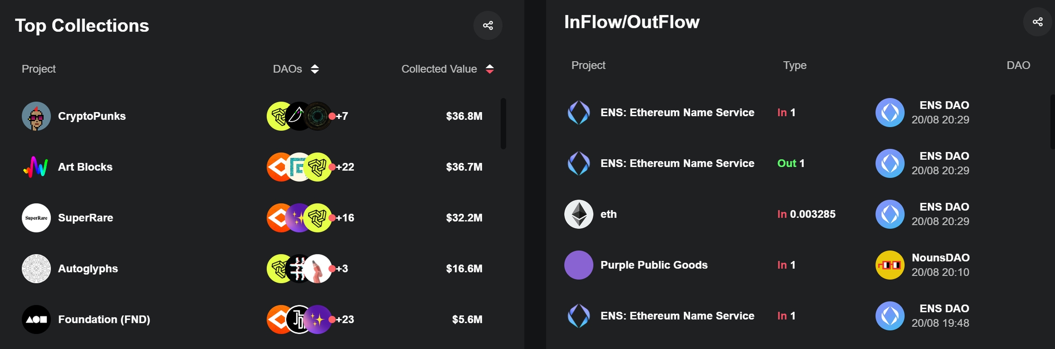Image resolution: width=1055 pixels, height=349 pixels.
Task: Open the NounsDAO glasses avatar
Action: tap(890, 265)
